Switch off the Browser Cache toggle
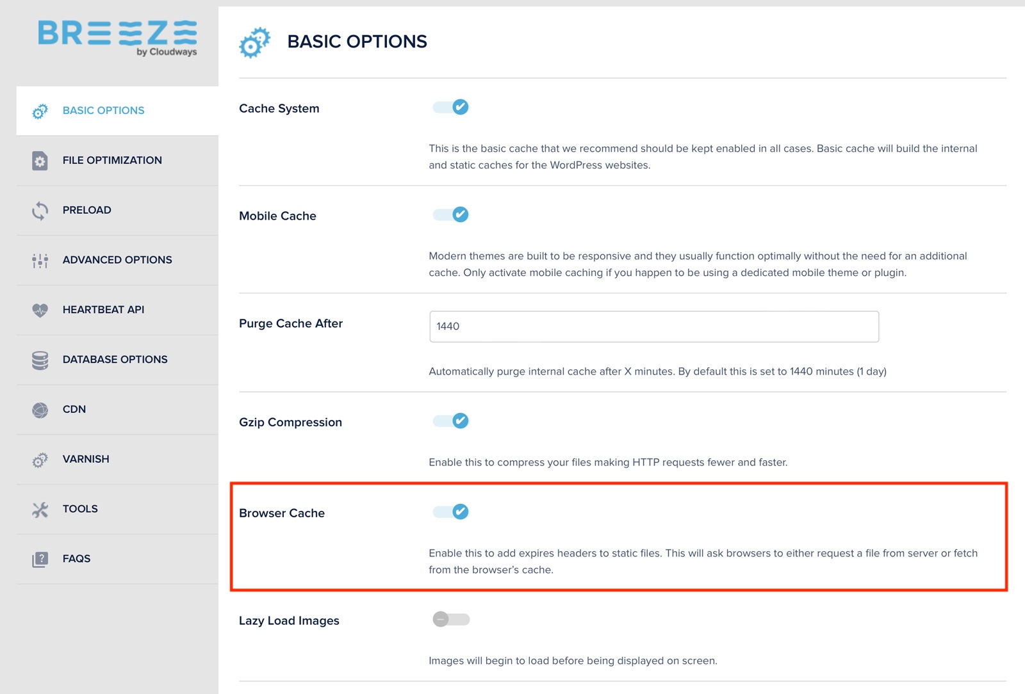The image size is (1025, 694). pos(451,512)
